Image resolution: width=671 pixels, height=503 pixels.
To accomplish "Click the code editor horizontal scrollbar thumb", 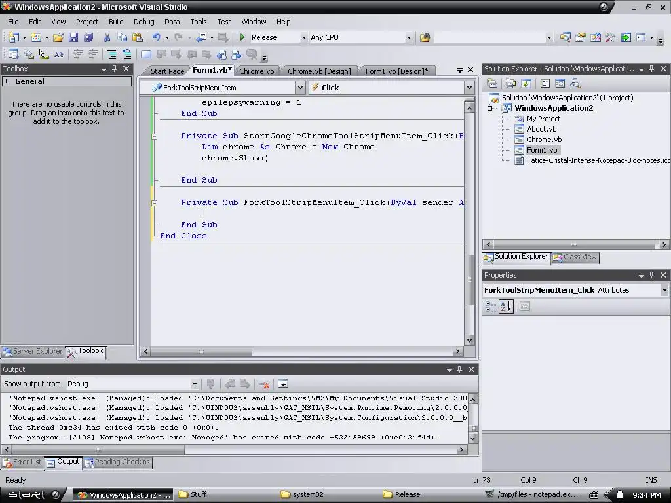I will coord(201,352).
